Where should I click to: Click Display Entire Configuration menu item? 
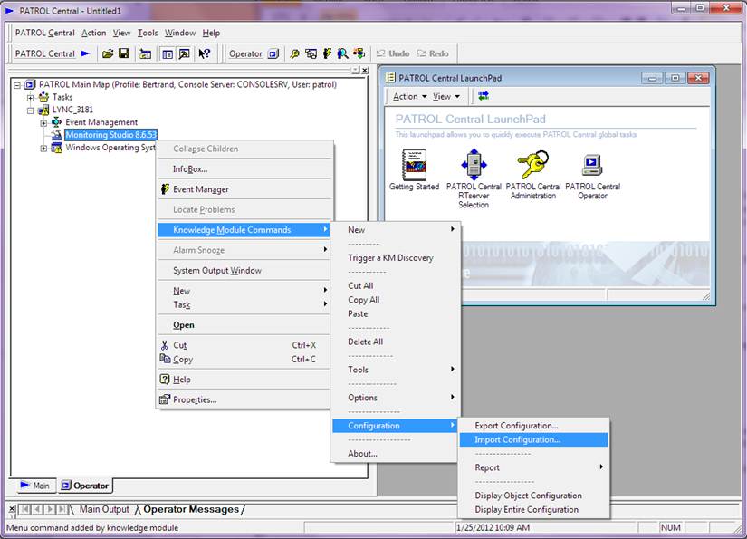(526, 509)
